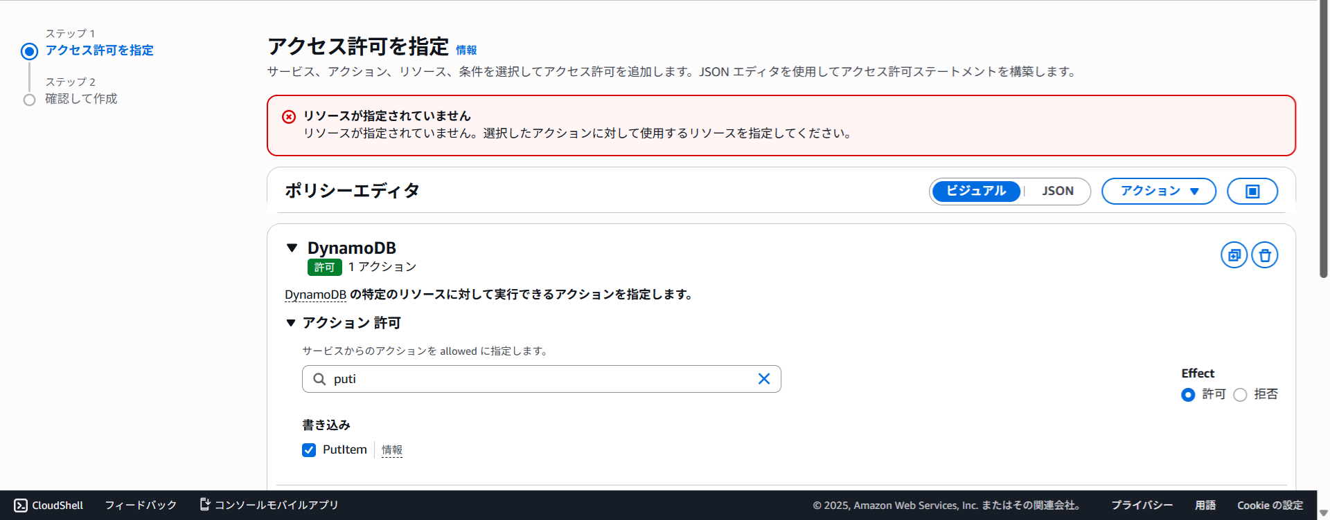This screenshot has width=1330, height=520.
Task: Select the 拒否 Effect radio button
Action: [1240, 395]
